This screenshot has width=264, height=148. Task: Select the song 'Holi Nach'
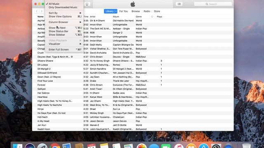[x=42, y=117]
